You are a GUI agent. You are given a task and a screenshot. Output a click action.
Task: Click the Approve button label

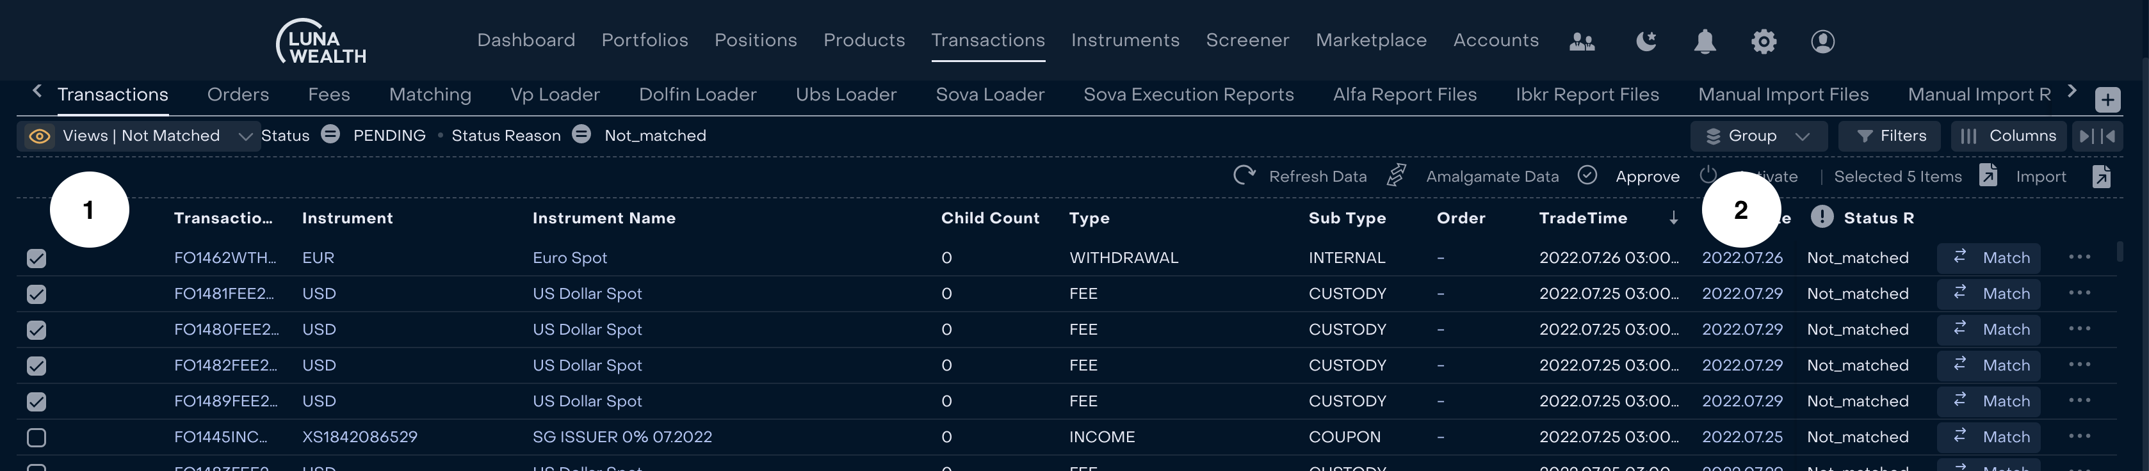click(x=1648, y=177)
